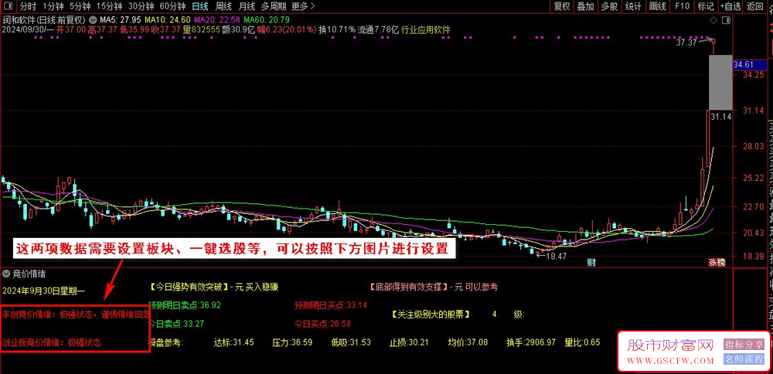Click 止损:30.21 value
This screenshot has width=773, height=374.
pos(409,342)
